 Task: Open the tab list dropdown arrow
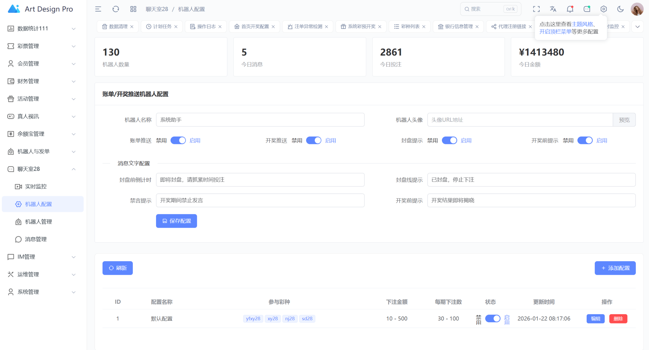(x=637, y=27)
